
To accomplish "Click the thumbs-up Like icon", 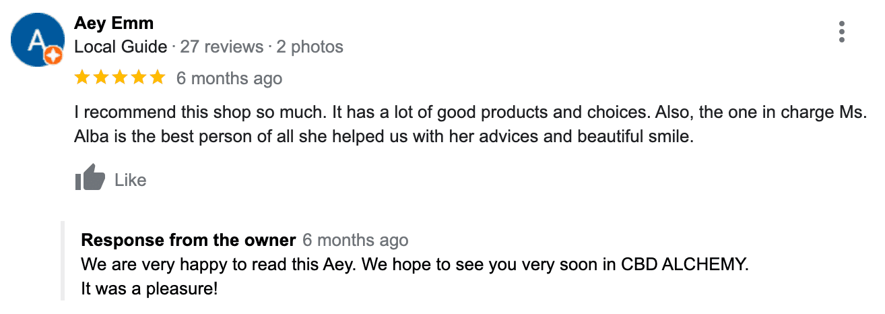I will click(x=90, y=179).
